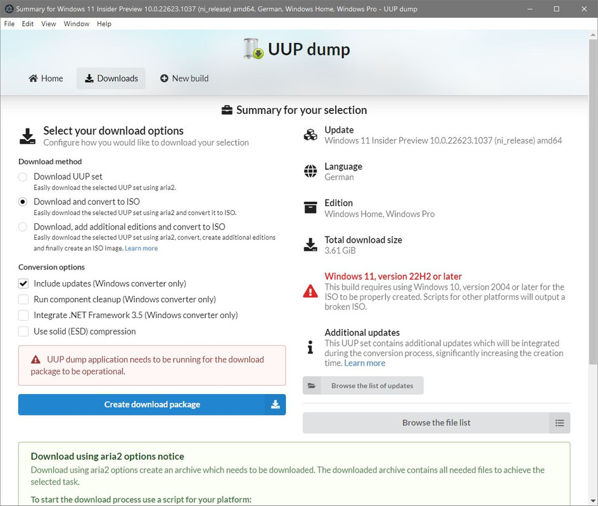Screen dimensions: 598x506
Task: Open the Help menu
Action: 104,23
